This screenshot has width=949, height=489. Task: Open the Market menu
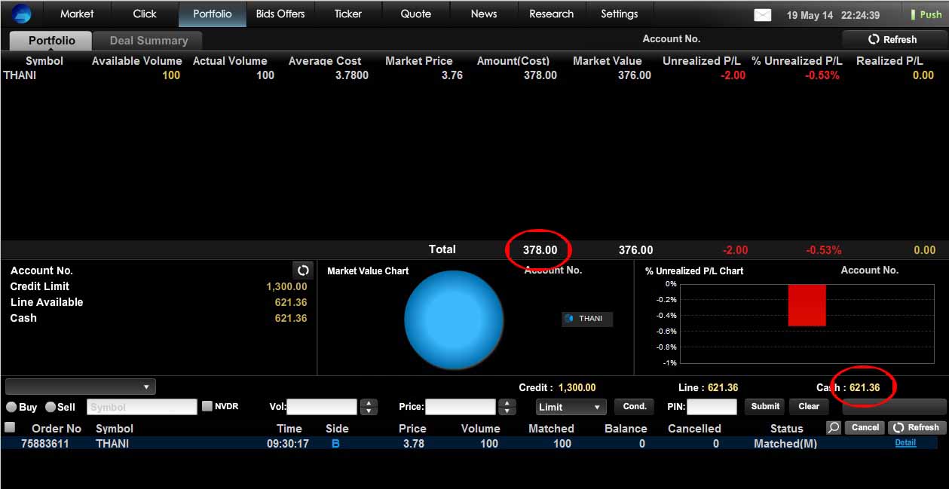(x=77, y=14)
